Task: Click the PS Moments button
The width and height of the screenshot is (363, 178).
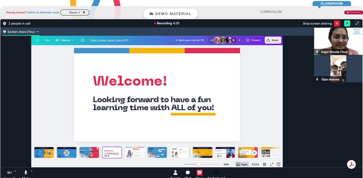Action: point(353,12)
